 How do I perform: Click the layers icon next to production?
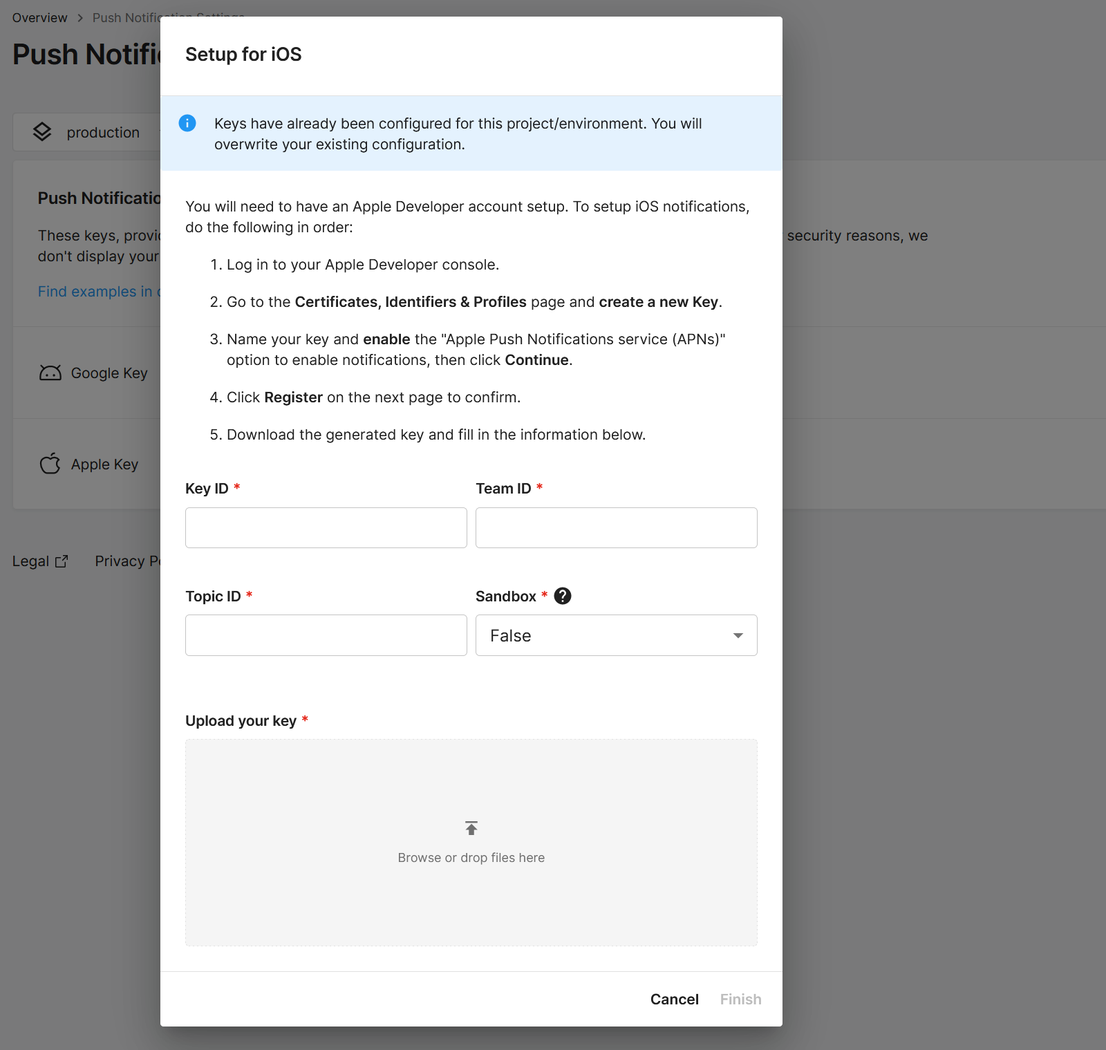pos(42,132)
